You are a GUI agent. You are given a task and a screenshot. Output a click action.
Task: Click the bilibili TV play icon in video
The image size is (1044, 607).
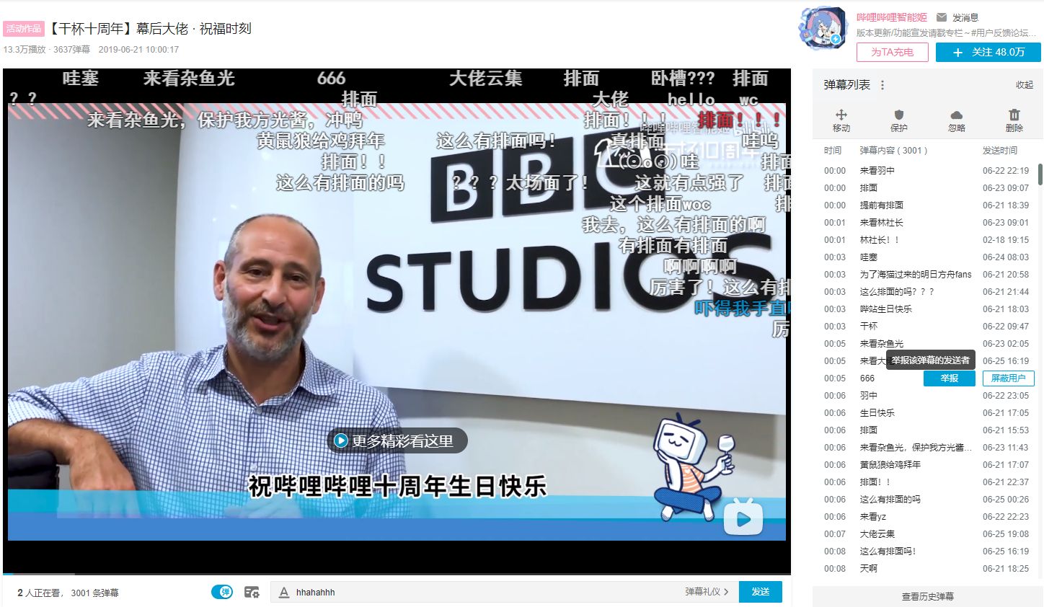tap(743, 517)
